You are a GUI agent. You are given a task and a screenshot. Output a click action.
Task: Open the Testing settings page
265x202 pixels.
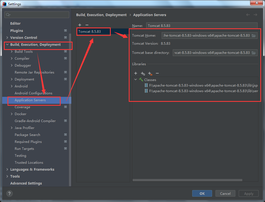20,155
